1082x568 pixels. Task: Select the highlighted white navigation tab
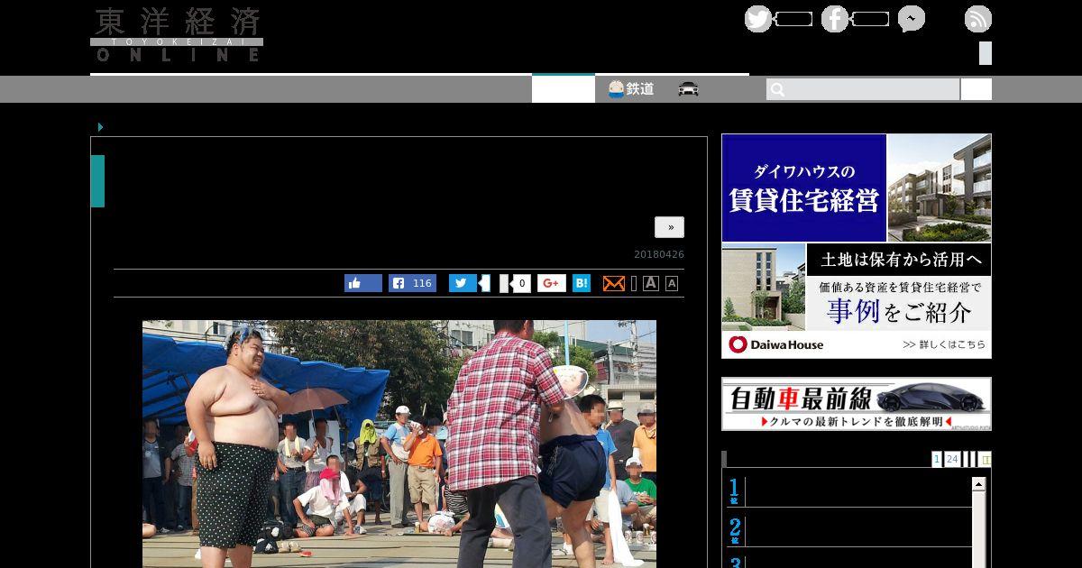[564, 89]
